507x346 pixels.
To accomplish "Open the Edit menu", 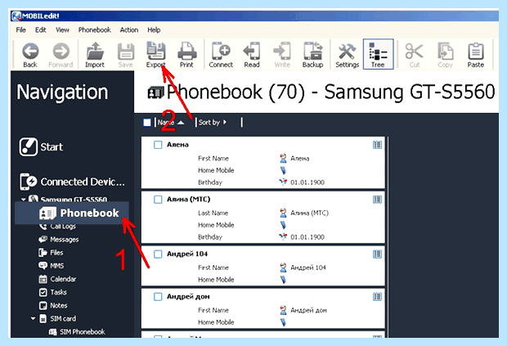I will pos(40,30).
